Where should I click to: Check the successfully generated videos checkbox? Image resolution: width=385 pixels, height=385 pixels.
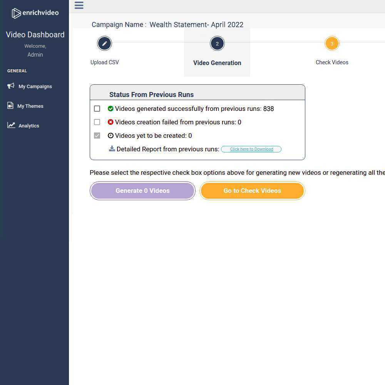click(97, 109)
